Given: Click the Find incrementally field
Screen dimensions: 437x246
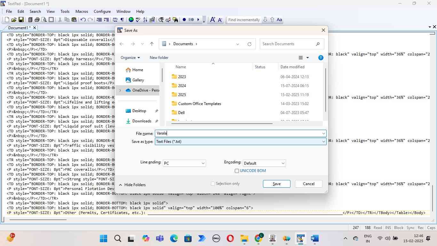Looking at the screenshot, I should (244, 20).
